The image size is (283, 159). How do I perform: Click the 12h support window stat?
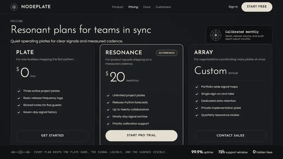233,152
